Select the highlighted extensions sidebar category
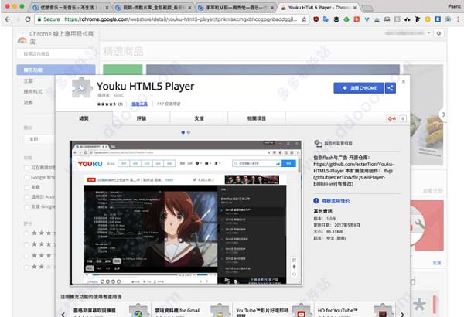Image resolution: width=464 pixels, height=317 pixels. pyautogui.click(x=56, y=70)
